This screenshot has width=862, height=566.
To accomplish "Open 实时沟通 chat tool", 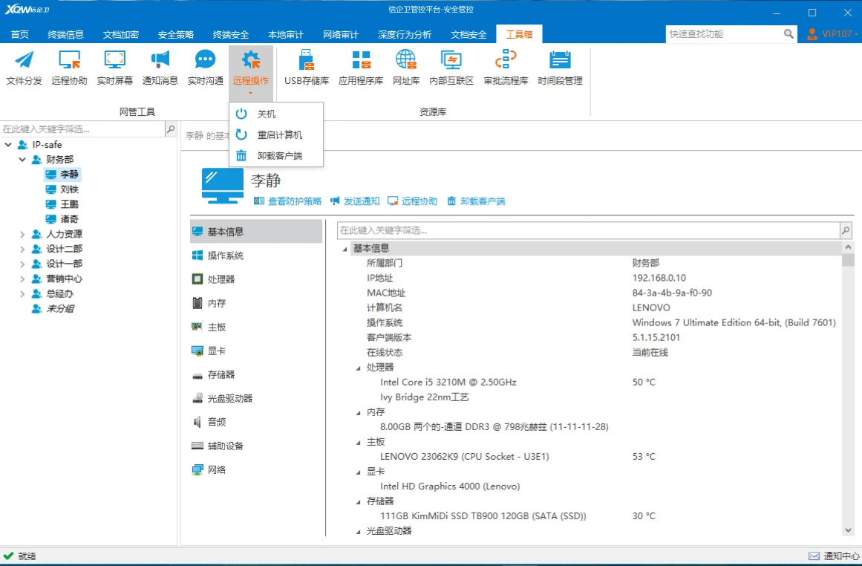I will tap(206, 68).
